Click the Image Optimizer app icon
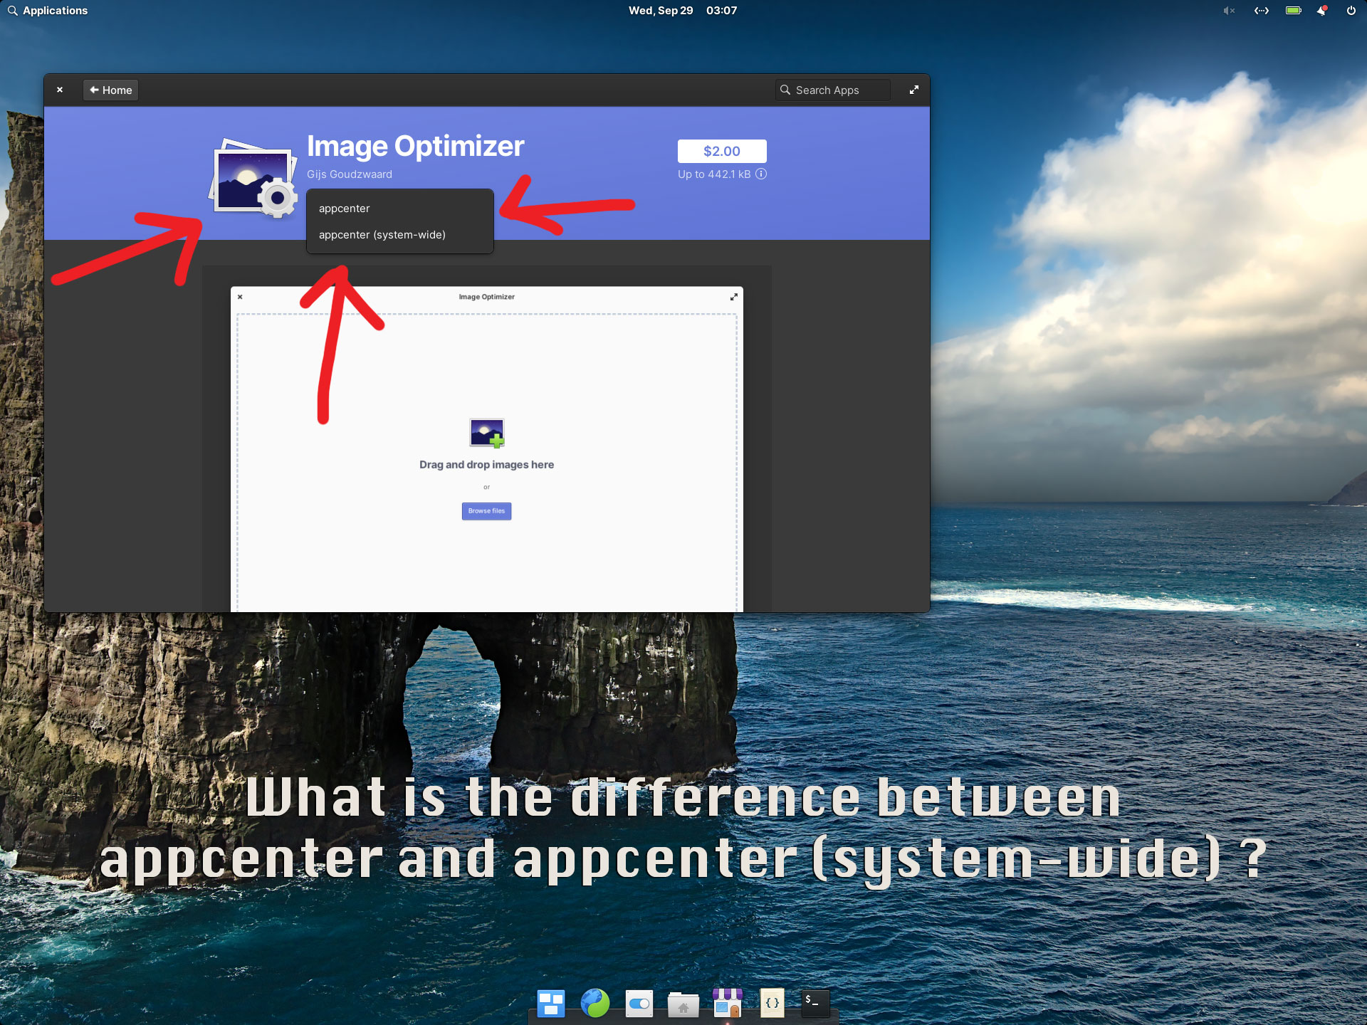 253,178
